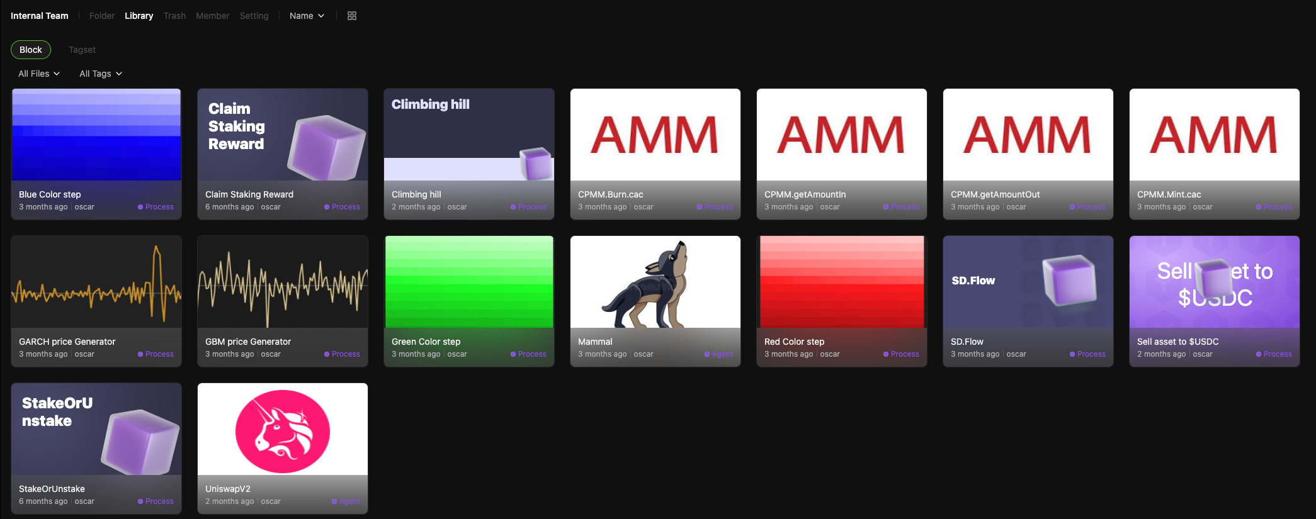1316x519 pixels.
Task: Open the Mammal wolf image block
Action: pos(655,282)
